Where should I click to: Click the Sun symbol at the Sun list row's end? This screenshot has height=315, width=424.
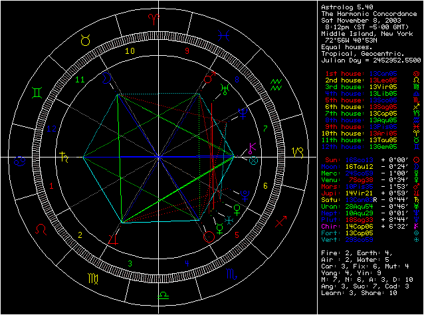pyautogui.click(x=417, y=159)
